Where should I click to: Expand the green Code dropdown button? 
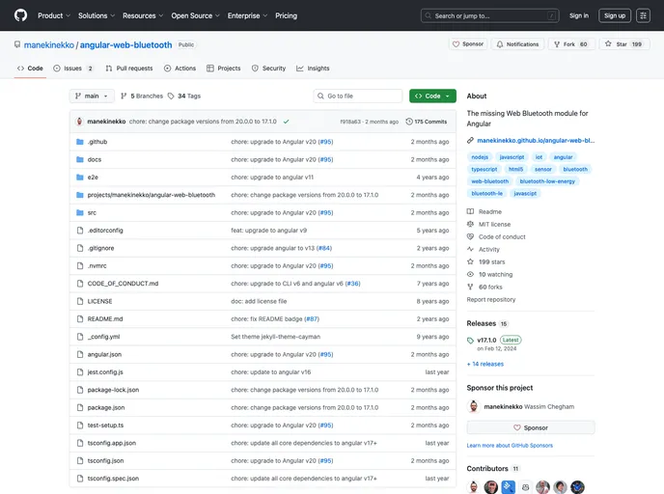(x=432, y=96)
